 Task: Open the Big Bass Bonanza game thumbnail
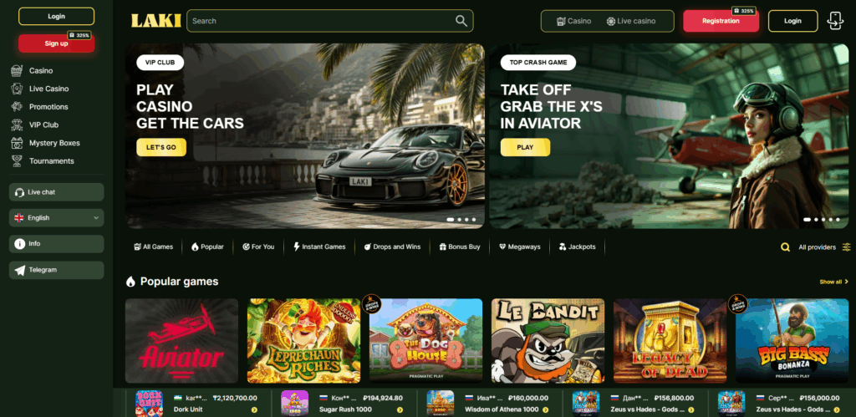pyautogui.click(x=792, y=341)
